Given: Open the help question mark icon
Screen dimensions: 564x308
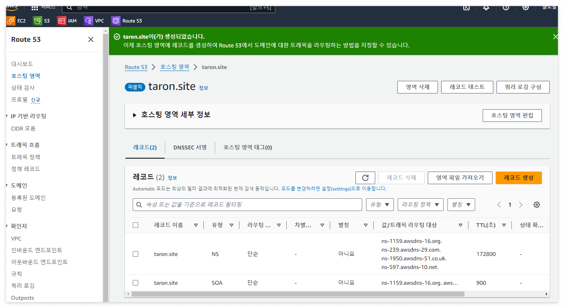Looking at the screenshot, I should pyautogui.click(x=506, y=7).
